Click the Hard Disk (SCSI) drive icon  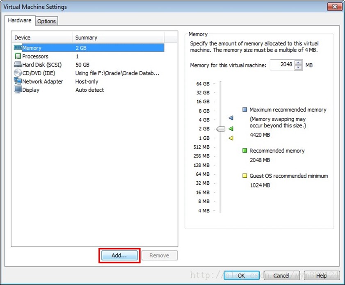pyautogui.click(x=18, y=65)
